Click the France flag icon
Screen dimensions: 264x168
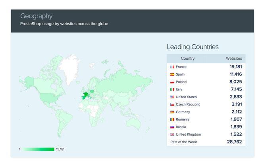point(172,67)
